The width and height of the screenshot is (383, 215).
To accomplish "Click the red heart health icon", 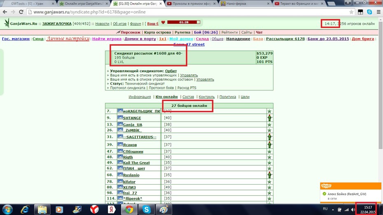I will tap(163, 22).
